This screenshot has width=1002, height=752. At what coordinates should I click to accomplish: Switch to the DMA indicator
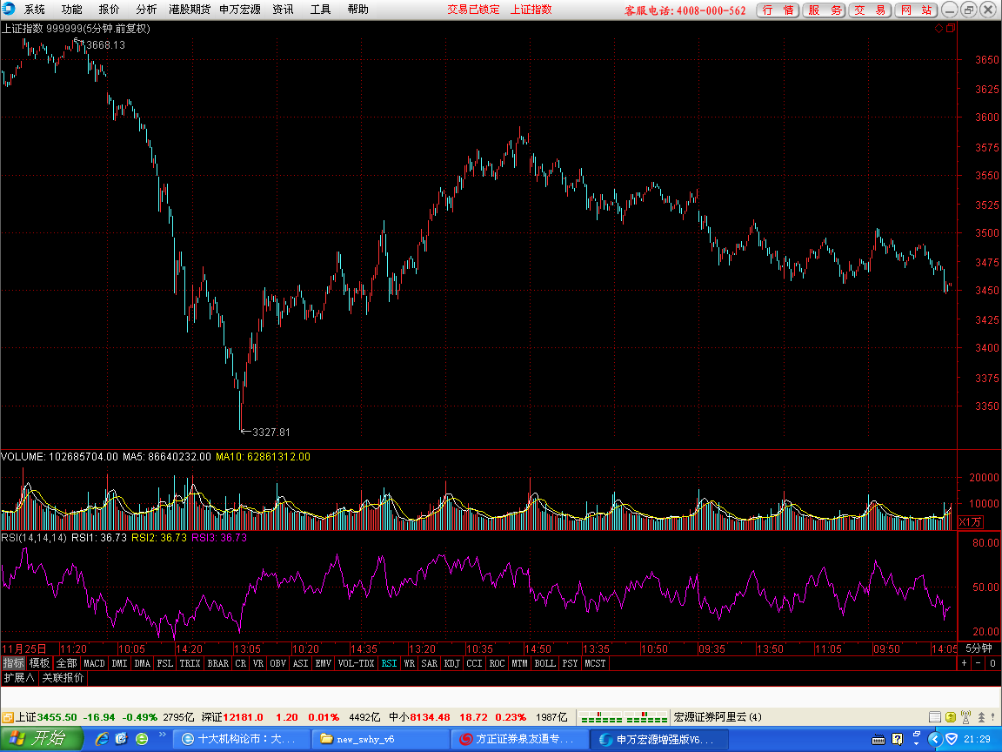coord(143,663)
